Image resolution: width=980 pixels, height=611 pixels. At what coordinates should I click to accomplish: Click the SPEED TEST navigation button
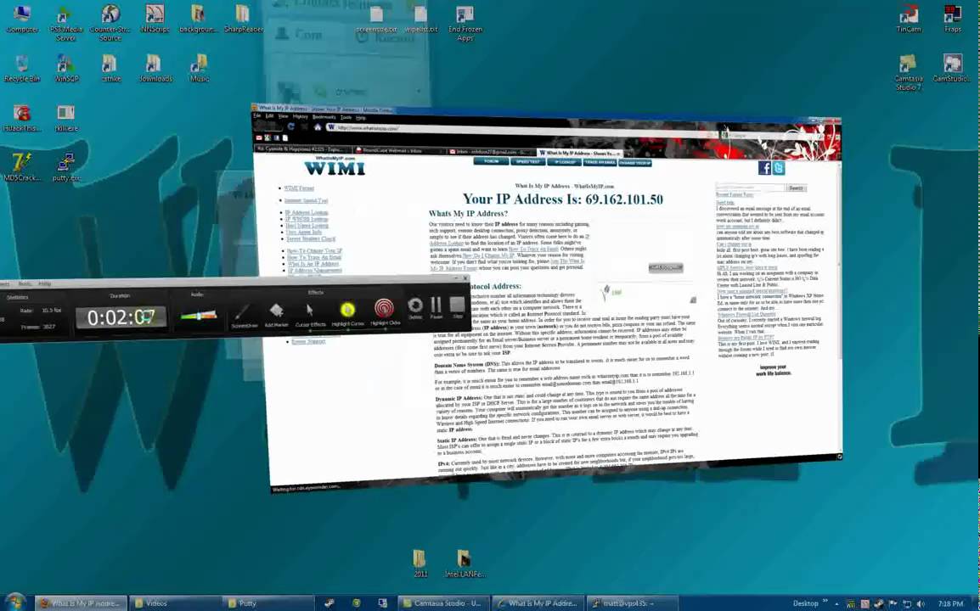tap(527, 162)
